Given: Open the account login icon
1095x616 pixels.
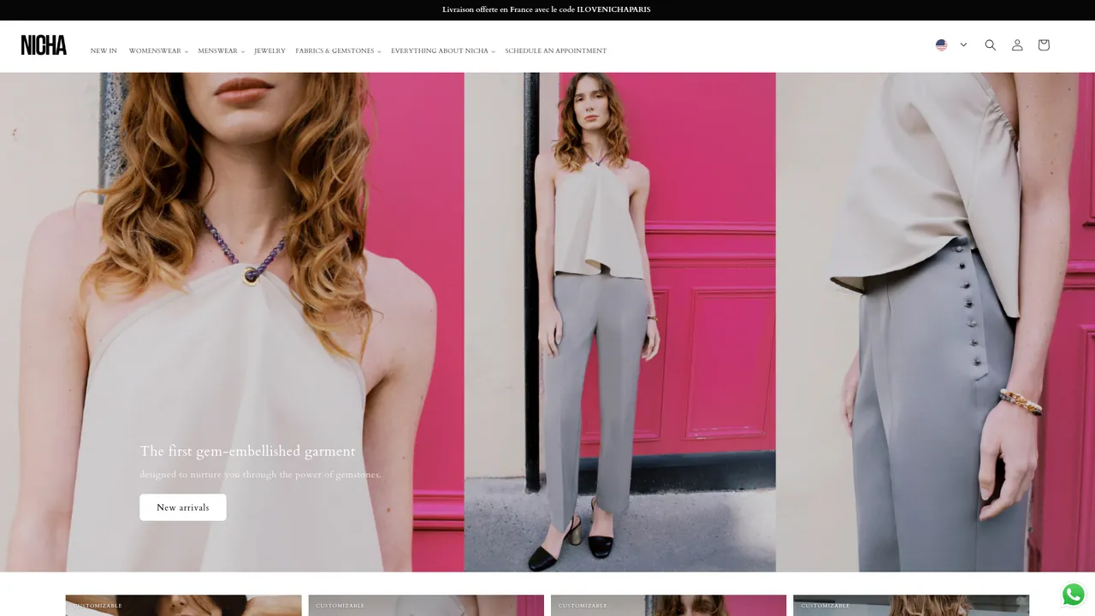Looking at the screenshot, I should pyautogui.click(x=1017, y=45).
